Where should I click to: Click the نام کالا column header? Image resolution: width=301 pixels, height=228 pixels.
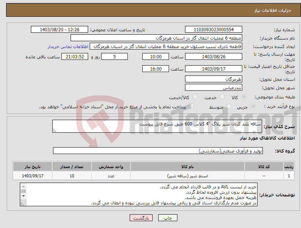(188, 167)
